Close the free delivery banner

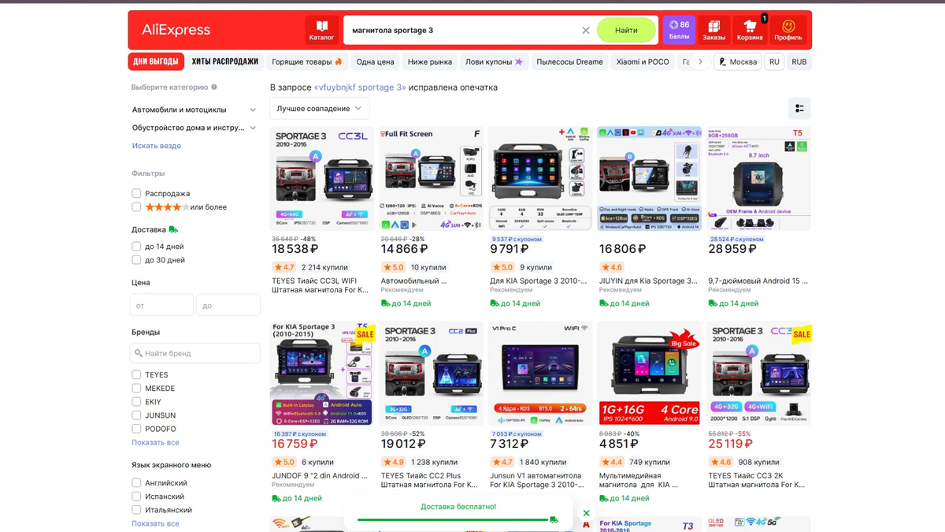point(586,513)
